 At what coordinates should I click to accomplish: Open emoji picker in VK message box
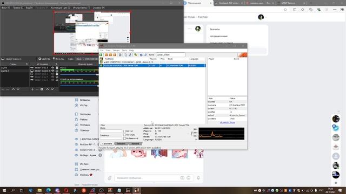pyautogui.click(x=189, y=178)
